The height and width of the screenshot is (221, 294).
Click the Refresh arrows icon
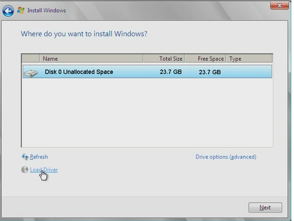(25, 157)
